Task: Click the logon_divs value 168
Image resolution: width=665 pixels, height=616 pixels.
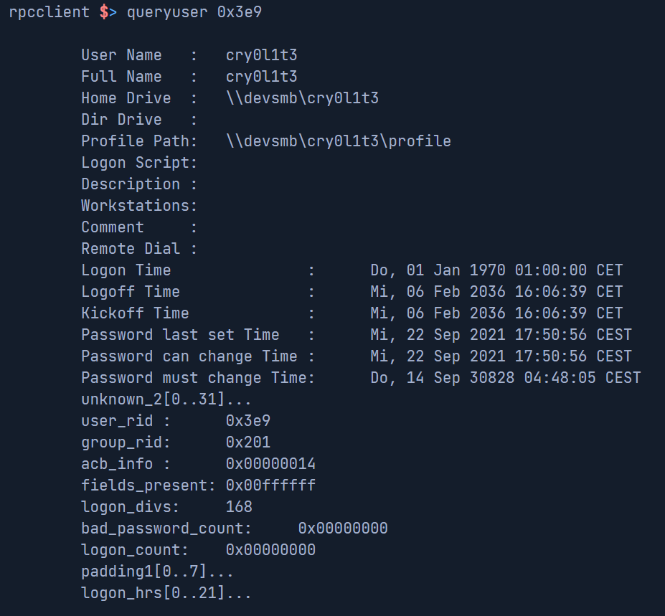Action: pos(239,507)
